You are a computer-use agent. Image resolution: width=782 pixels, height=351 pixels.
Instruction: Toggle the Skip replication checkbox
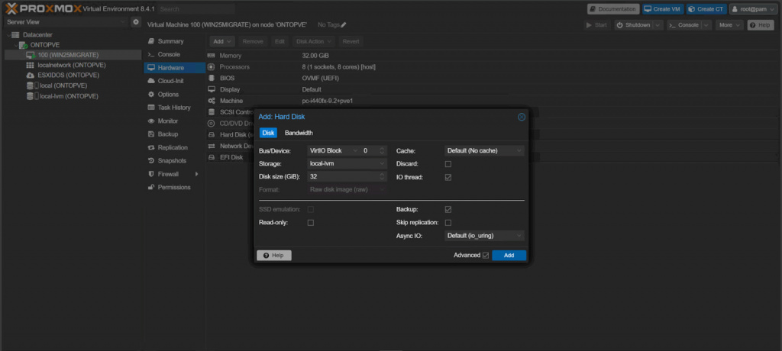coord(448,222)
